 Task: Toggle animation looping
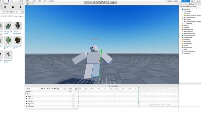58,89
